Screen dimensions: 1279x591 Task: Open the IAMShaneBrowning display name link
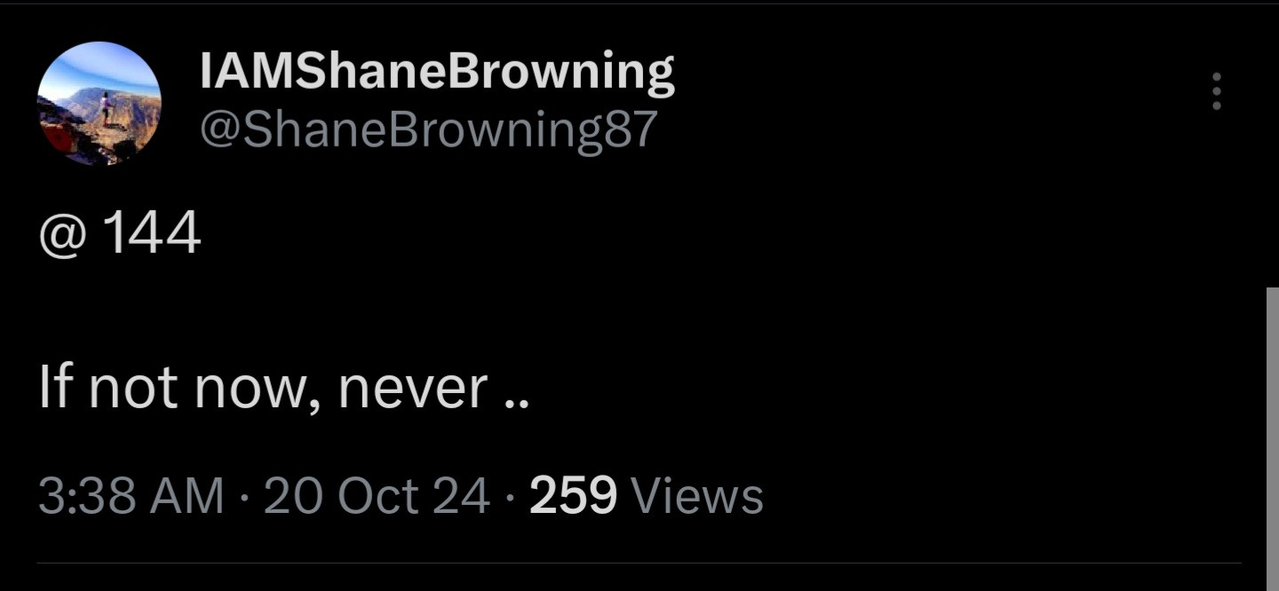pyautogui.click(x=437, y=71)
